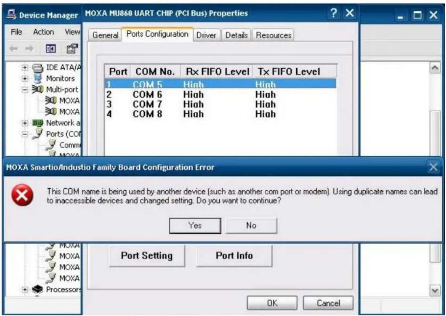Viewport: 446px width, 316px height.
Task: Click the red error icon in the message box
Action: point(22,195)
